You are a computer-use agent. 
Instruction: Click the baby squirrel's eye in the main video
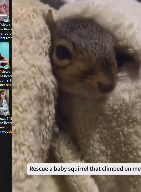coord(64,52)
